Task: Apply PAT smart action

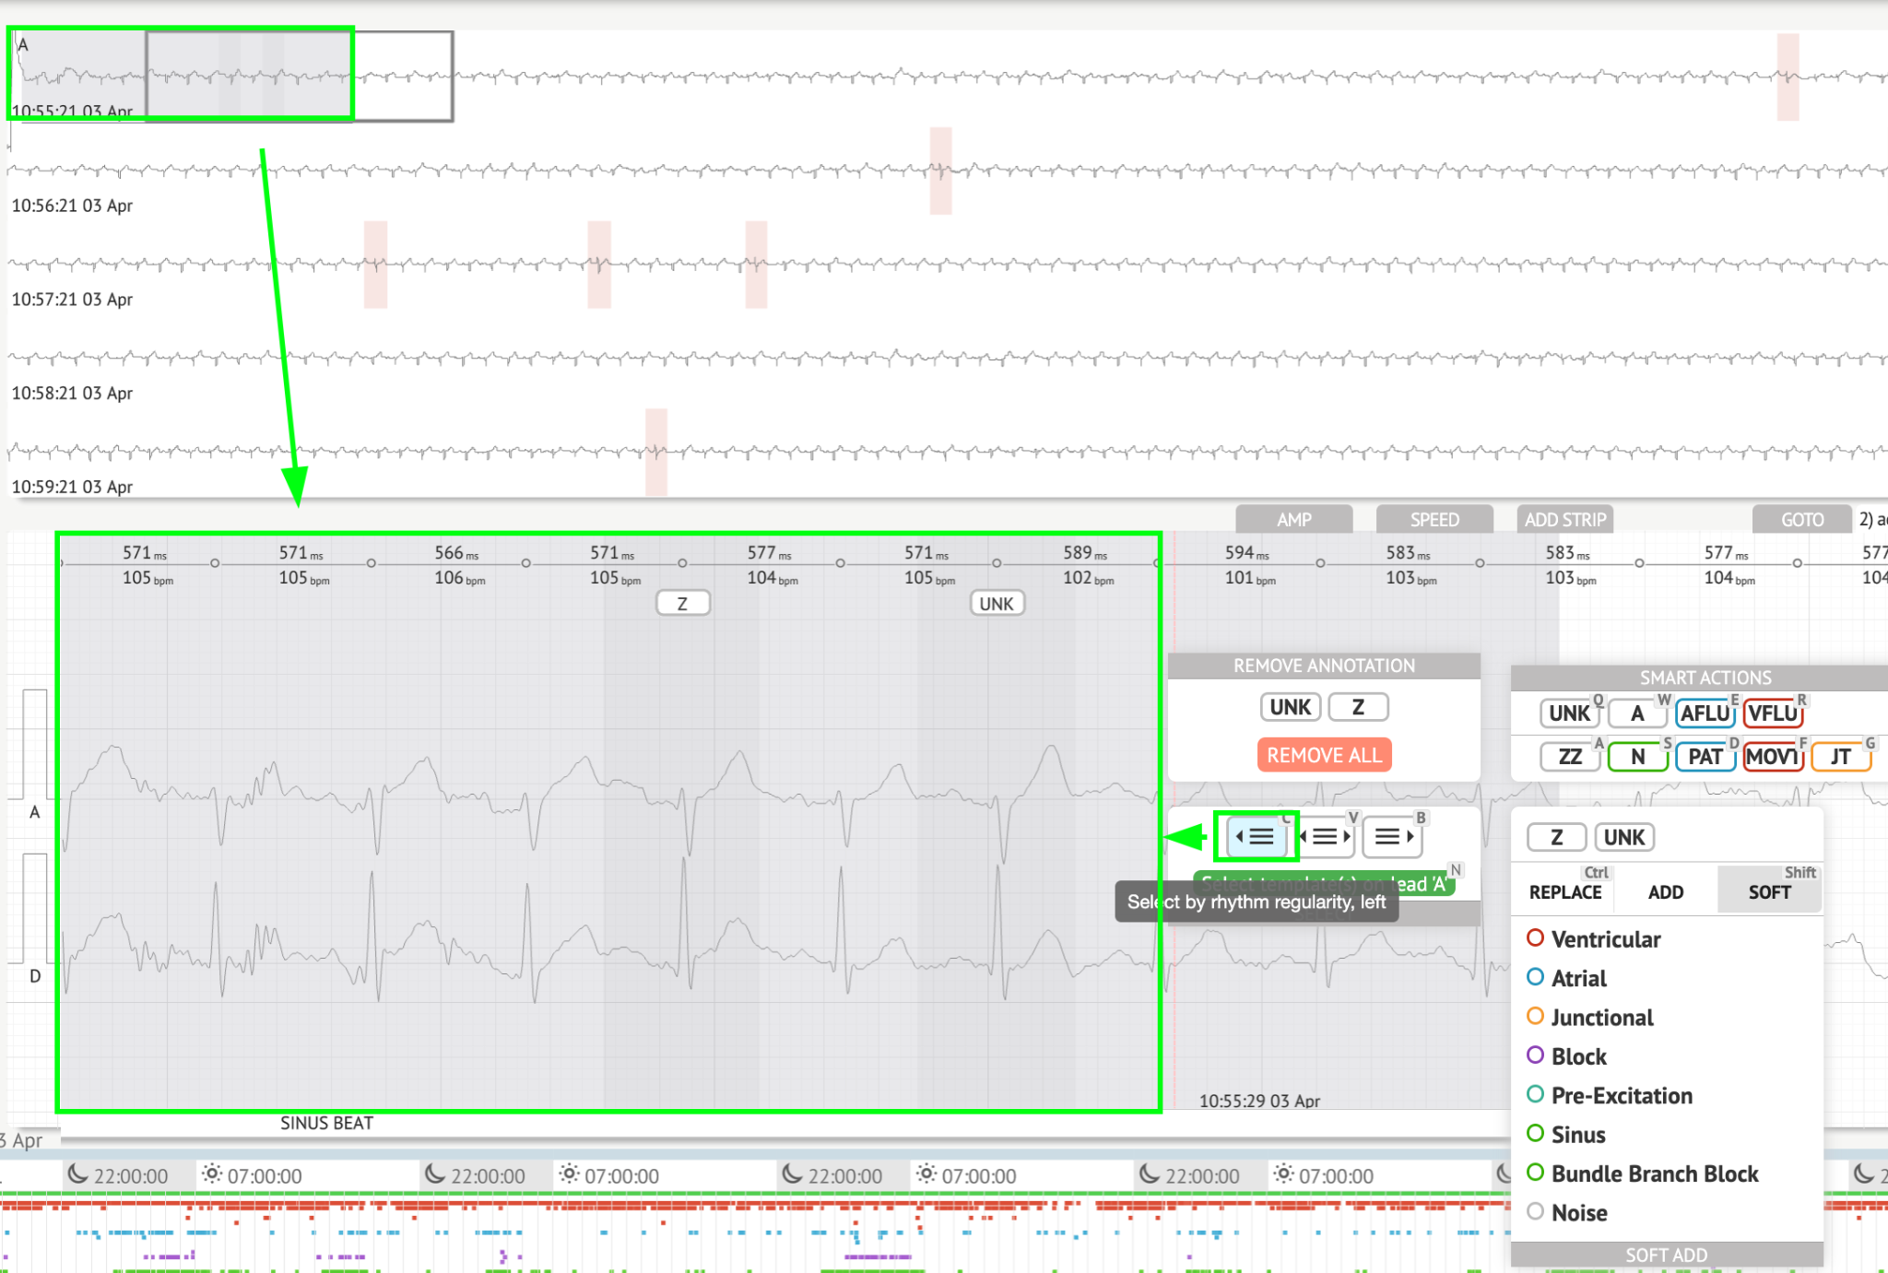Action: point(1705,757)
